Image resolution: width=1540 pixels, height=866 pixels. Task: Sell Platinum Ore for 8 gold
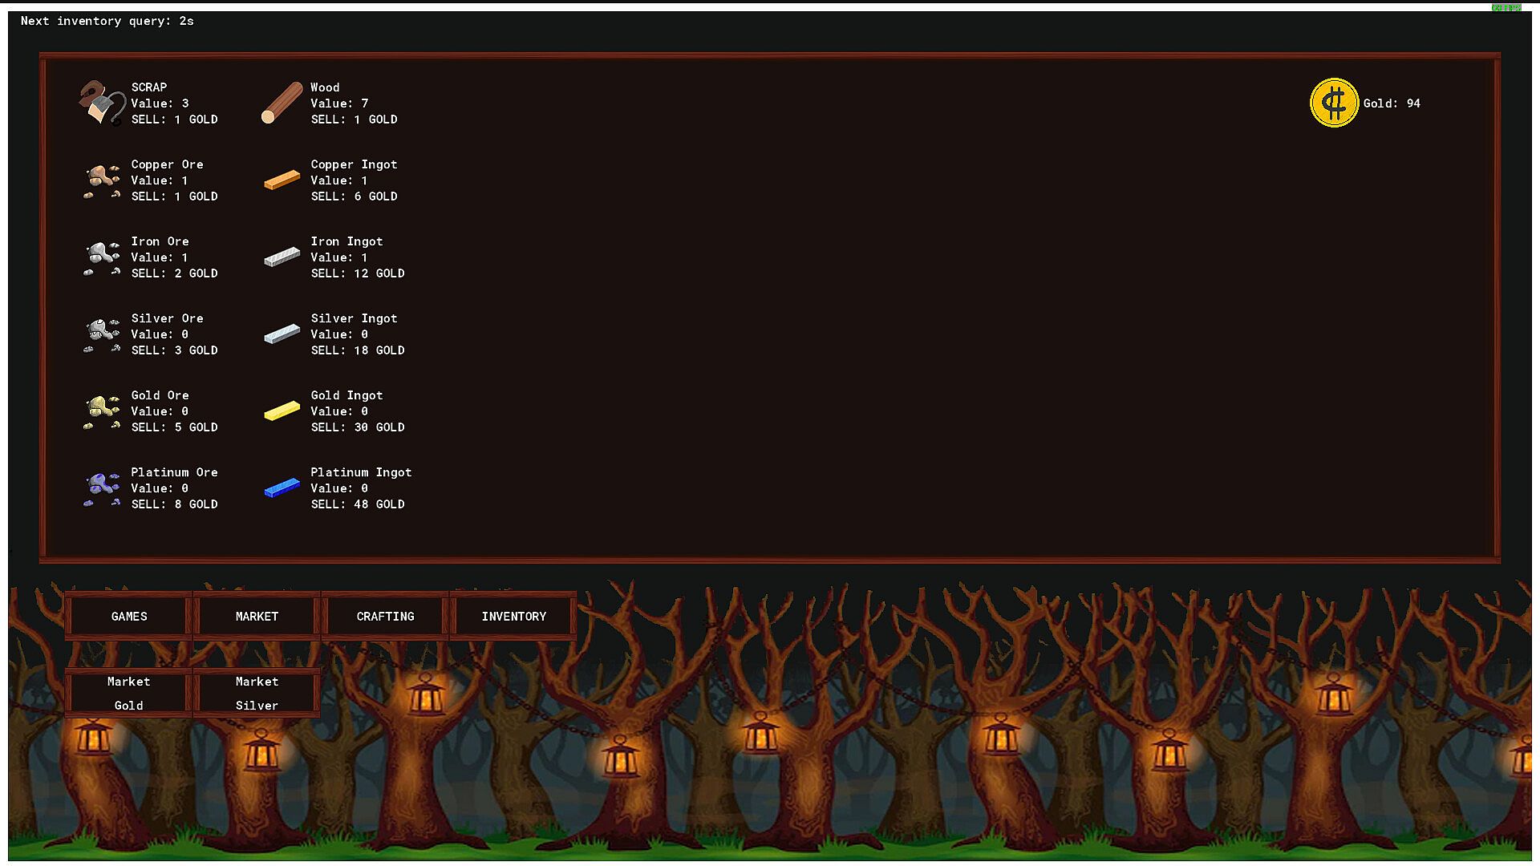(x=174, y=504)
